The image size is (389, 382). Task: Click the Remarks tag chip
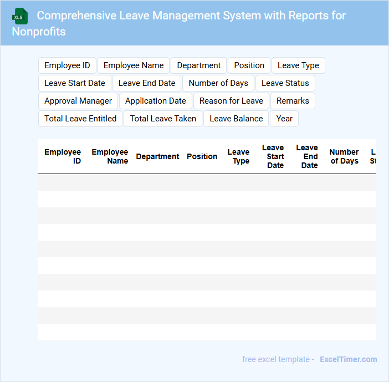click(293, 101)
